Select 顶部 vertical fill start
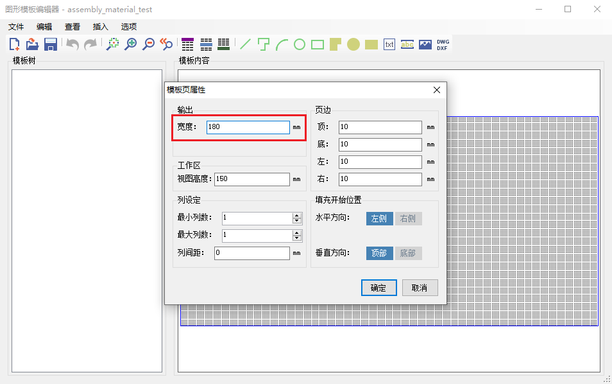Screen dimensions: 612x384 379,253
